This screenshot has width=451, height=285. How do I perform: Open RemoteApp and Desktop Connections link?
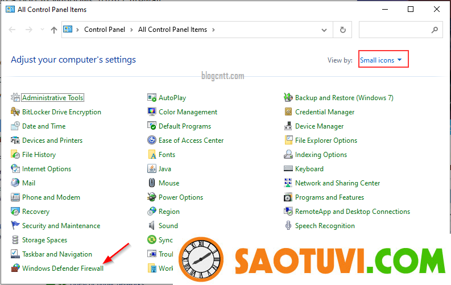(353, 212)
